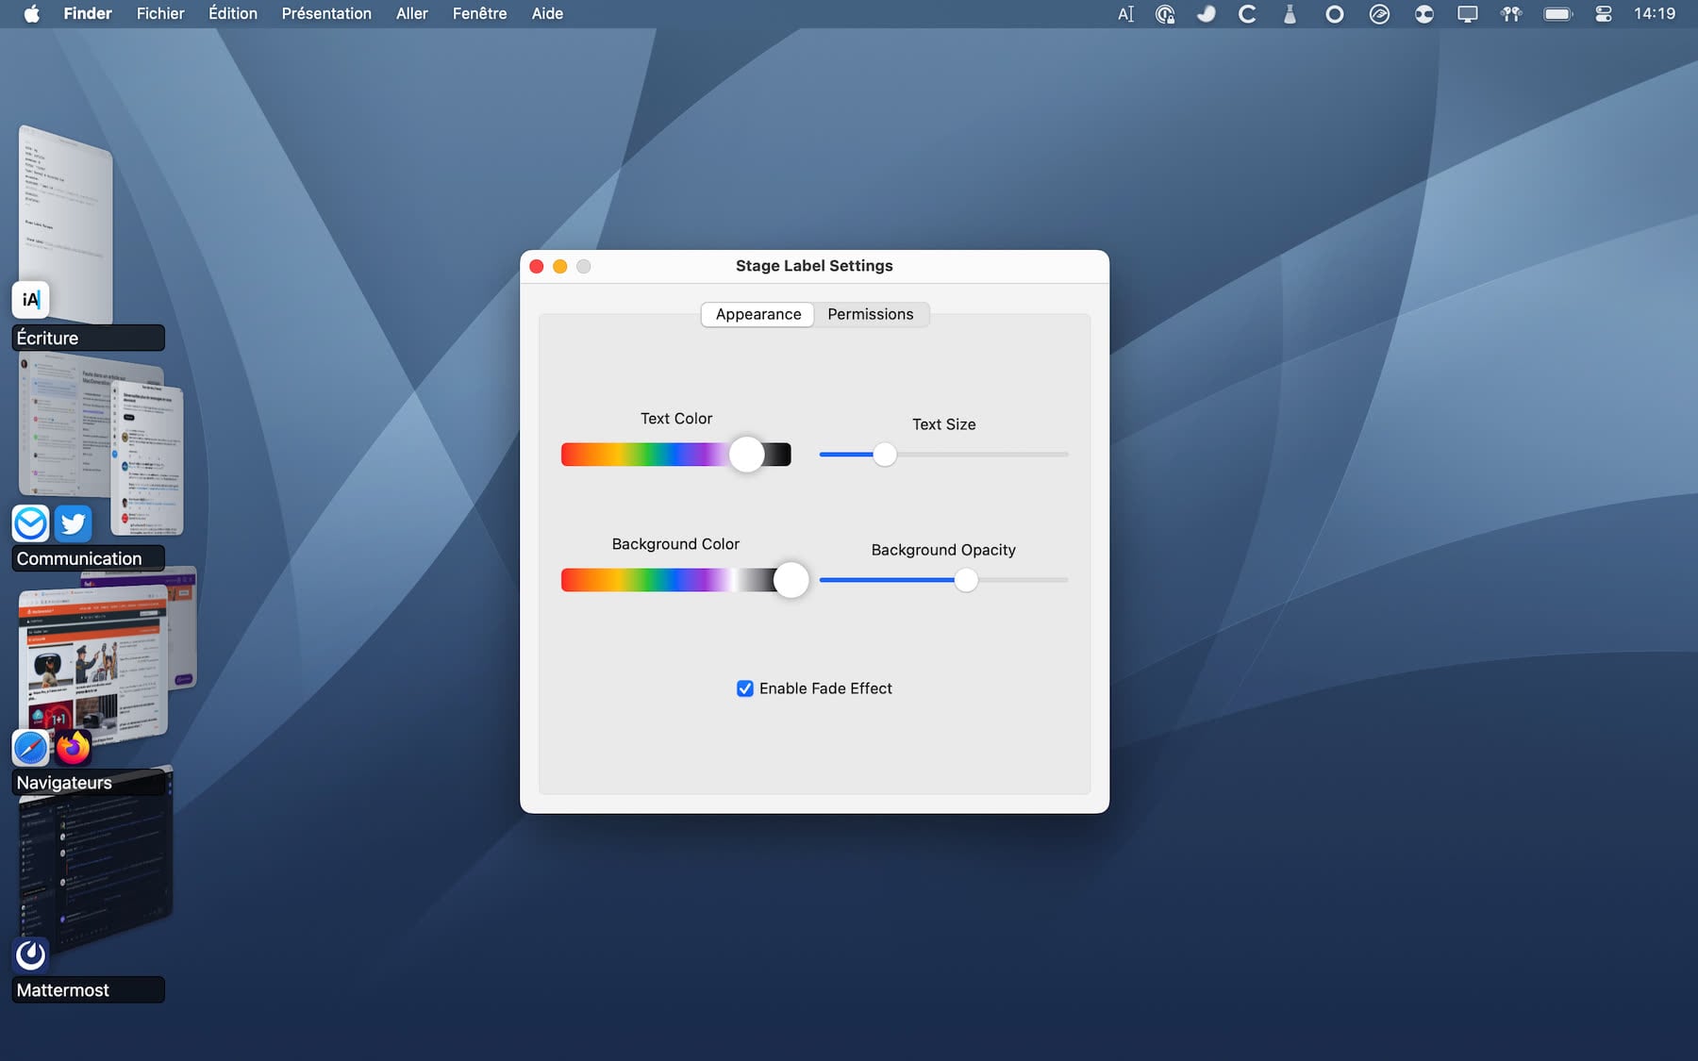The image size is (1698, 1061).
Task: Click the iA Writer app icon in Stage Manager
Action: [30, 300]
